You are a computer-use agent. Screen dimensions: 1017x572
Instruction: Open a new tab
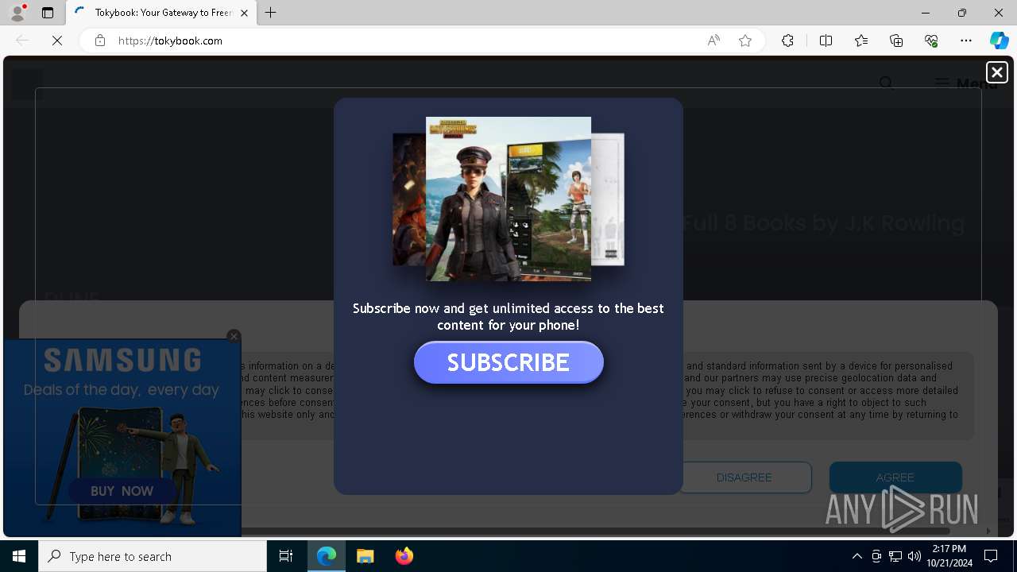coord(271,13)
